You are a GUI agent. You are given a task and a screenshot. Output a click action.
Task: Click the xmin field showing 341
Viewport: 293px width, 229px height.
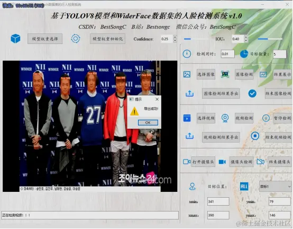(218, 201)
